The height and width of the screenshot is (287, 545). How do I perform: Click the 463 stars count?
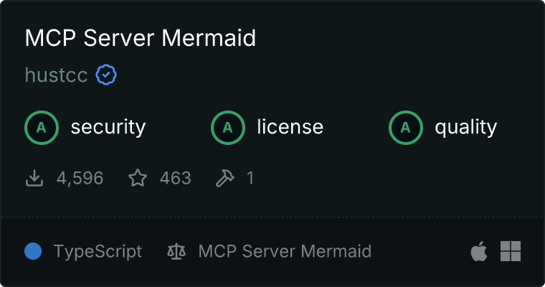(176, 178)
